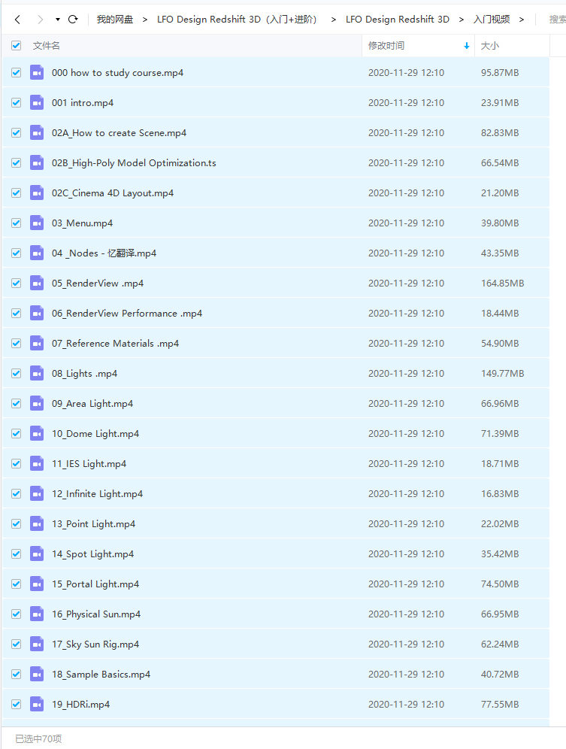Open the navigation history dropdown arrow
Screen dimensions: 566x749
(x=58, y=20)
